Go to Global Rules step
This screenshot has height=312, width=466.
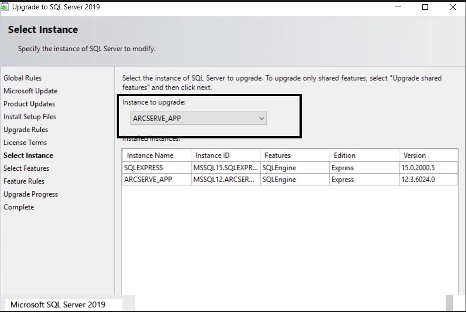coord(23,78)
